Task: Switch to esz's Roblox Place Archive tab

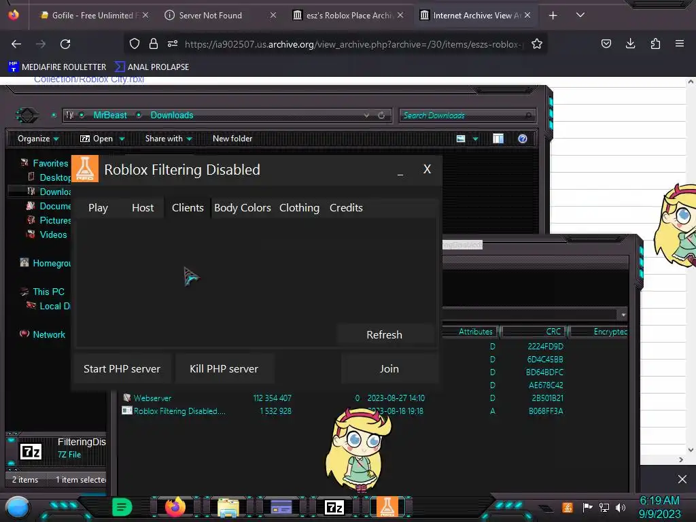Action: click(x=349, y=16)
